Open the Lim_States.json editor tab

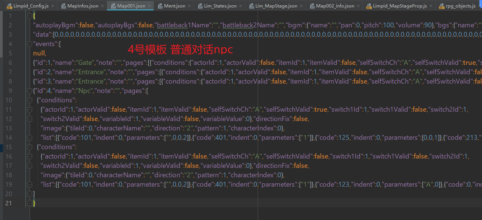[219, 6]
